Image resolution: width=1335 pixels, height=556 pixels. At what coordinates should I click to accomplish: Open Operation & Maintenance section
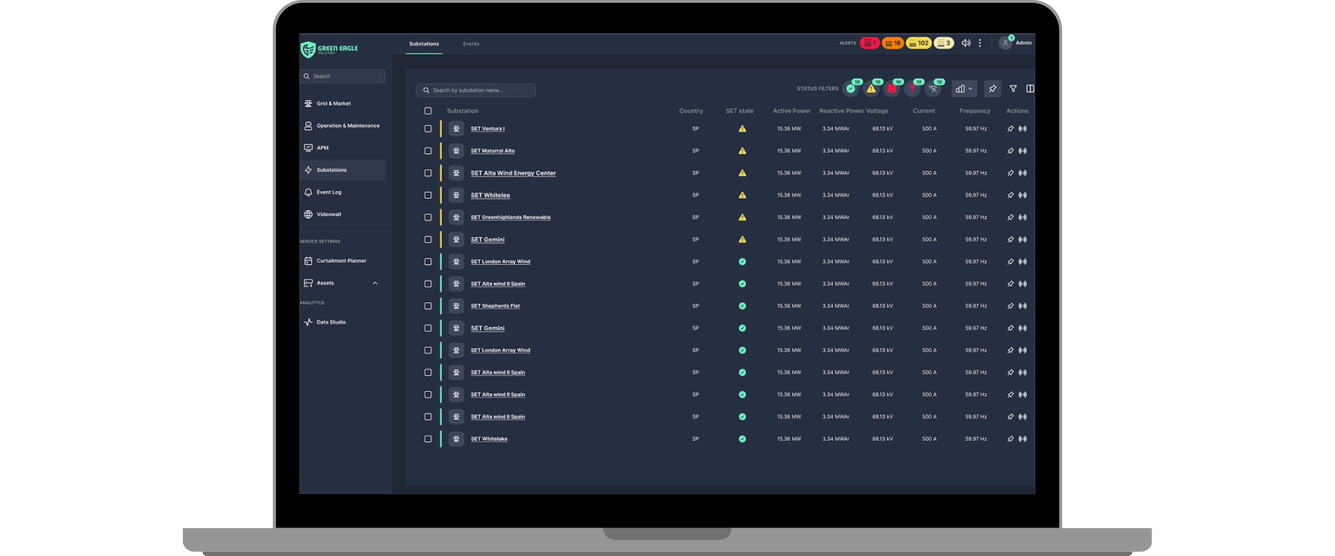[x=342, y=126]
